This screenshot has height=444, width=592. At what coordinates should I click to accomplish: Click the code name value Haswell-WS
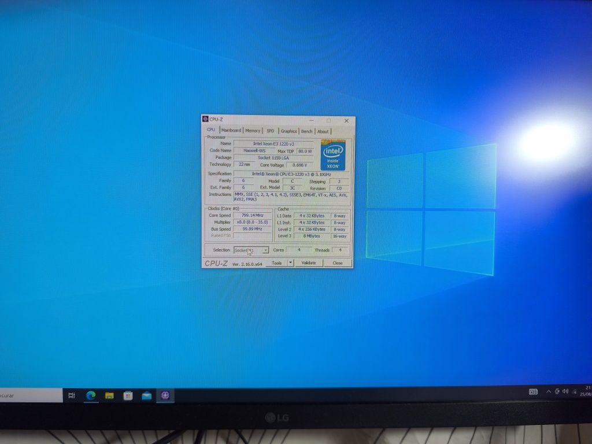254,150
